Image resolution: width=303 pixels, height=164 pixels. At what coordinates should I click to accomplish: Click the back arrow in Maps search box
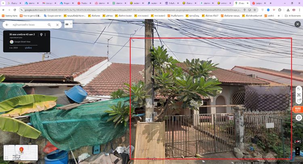[7, 25]
